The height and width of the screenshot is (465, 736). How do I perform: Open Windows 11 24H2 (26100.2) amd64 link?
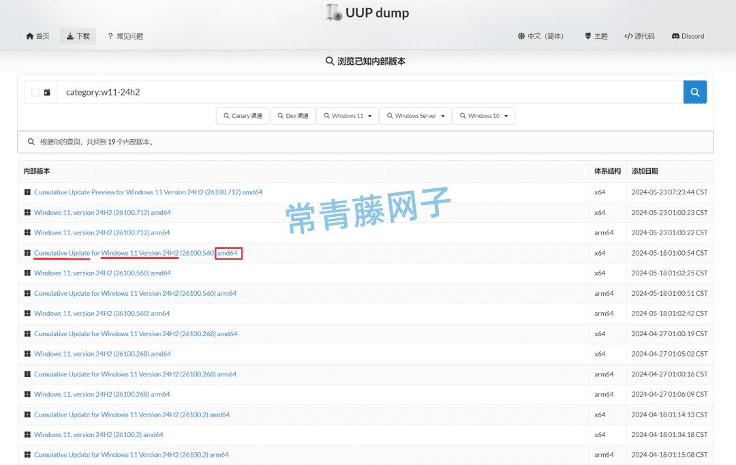pyautogui.click(x=99, y=434)
